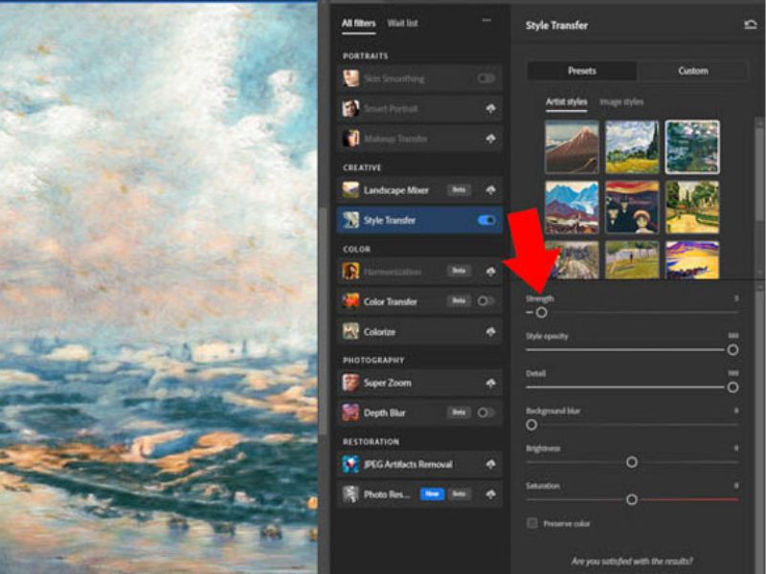Click the Style opacity slider handle
Viewport: 766px width, 574px height.
[732, 350]
